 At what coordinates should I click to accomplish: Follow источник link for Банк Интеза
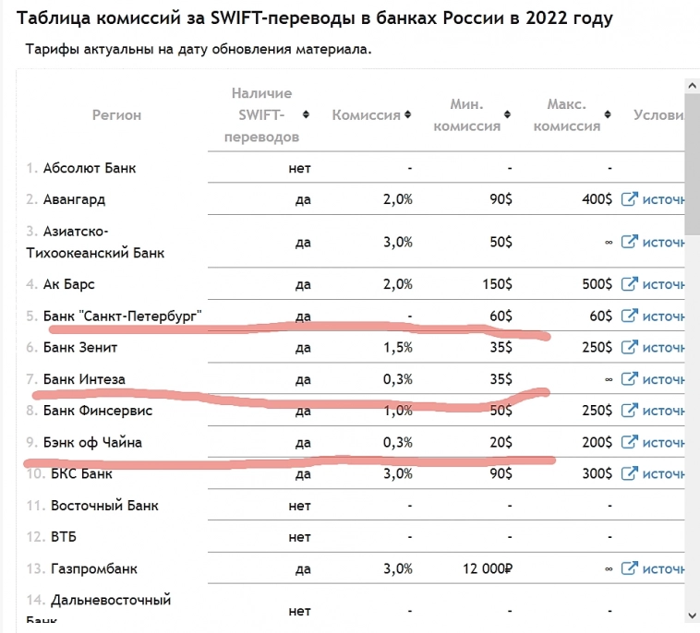click(663, 380)
